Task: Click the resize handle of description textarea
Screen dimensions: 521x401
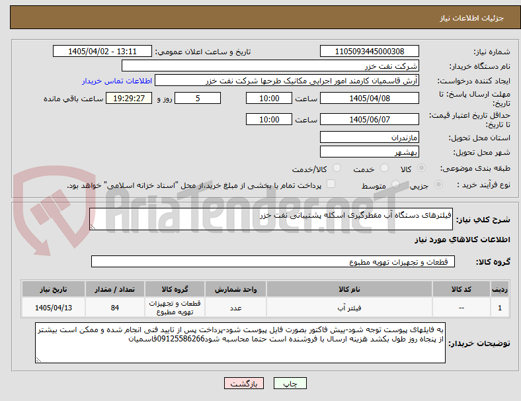Action: [93, 227]
